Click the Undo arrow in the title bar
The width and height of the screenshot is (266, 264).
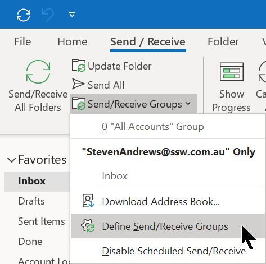click(x=48, y=15)
